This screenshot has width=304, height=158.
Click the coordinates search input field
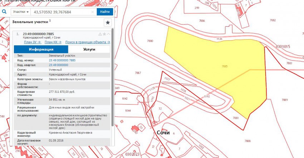coord(61,12)
